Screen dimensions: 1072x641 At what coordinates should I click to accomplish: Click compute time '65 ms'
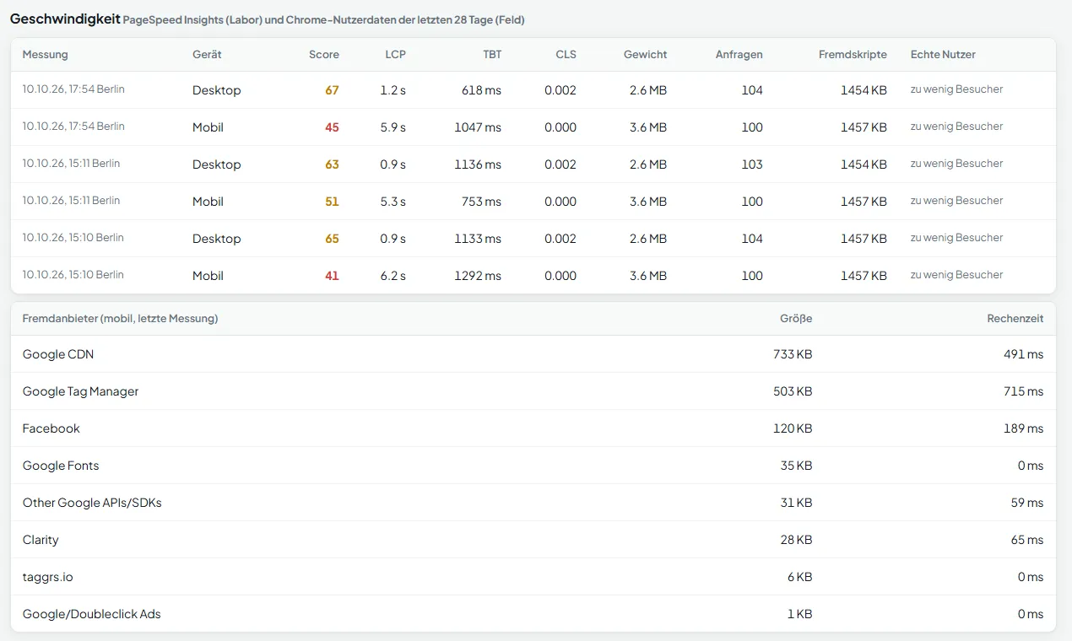click(x=1027, y=540)
